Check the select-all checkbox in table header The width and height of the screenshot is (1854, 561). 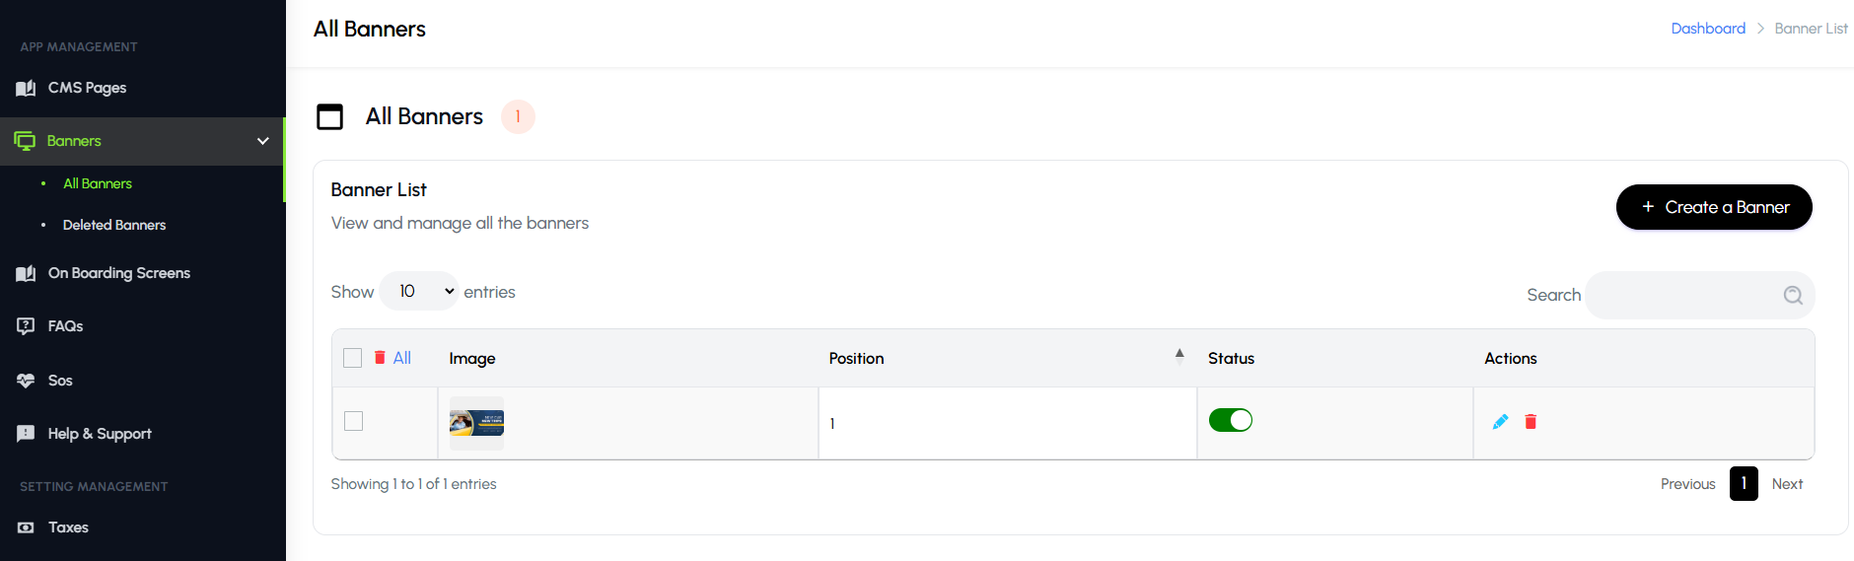tap(352, 358)
